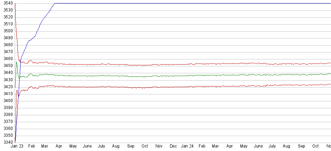
Task: Click the 'Jan 24' x-axis label
Action: click(187, 146)
